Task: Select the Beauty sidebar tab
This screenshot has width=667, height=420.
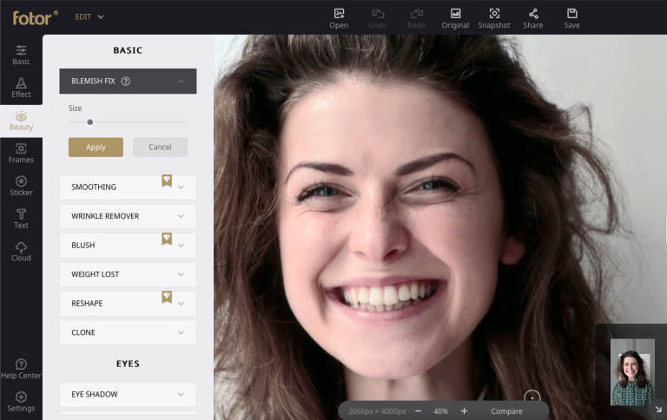Action: point(21,121)
